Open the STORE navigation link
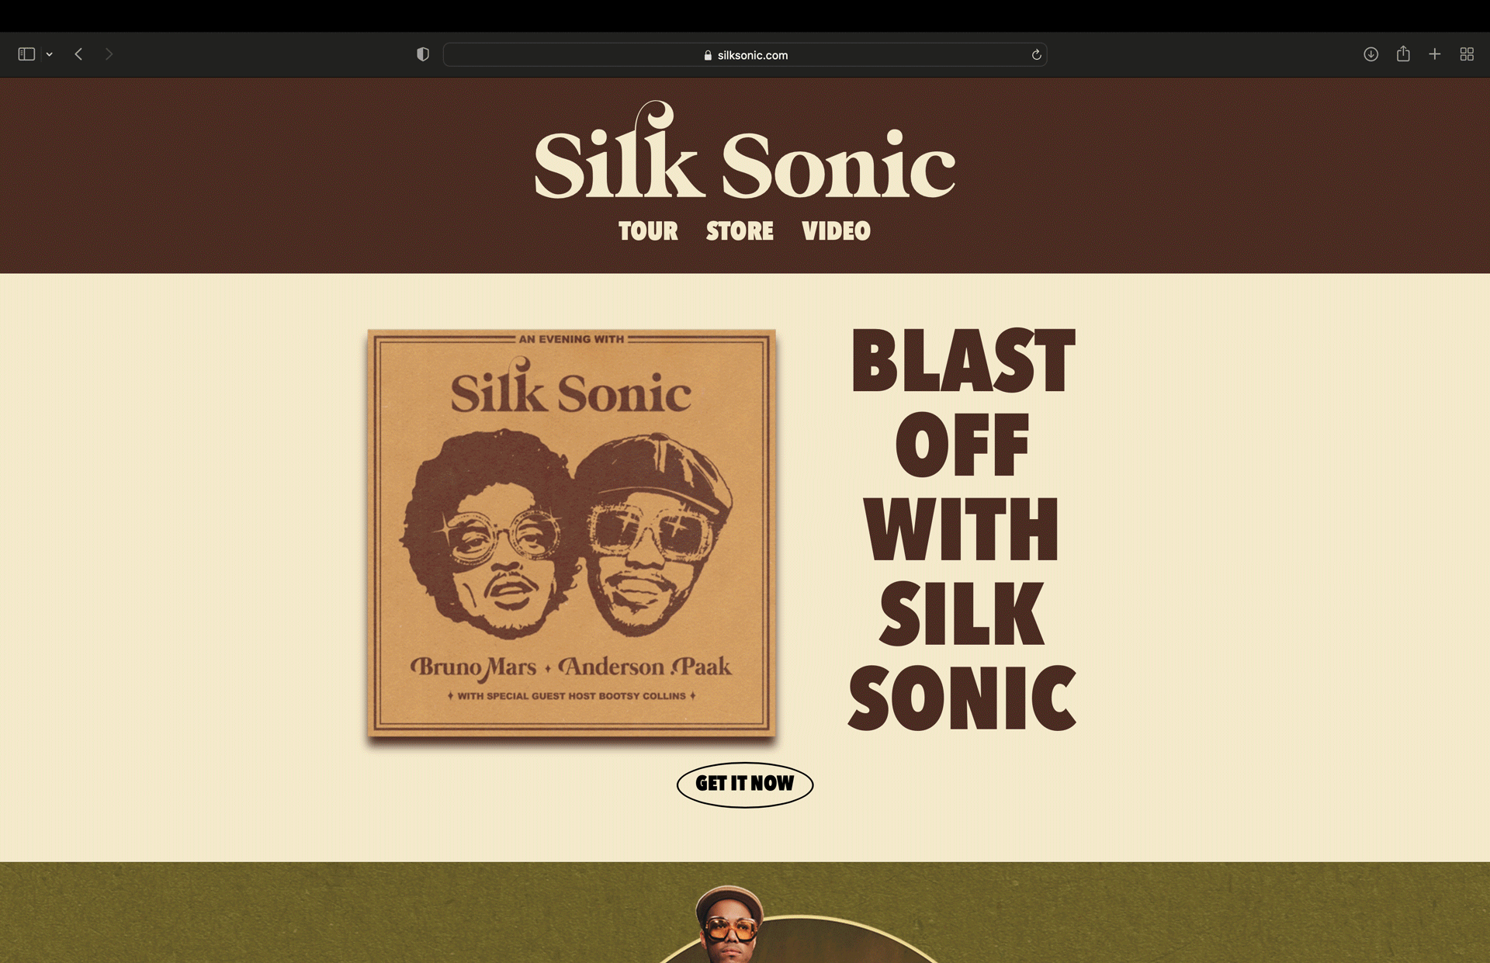 click(740, 230)
